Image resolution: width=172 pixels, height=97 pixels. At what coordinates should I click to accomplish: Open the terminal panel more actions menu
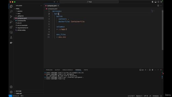(x=155, y=70)
